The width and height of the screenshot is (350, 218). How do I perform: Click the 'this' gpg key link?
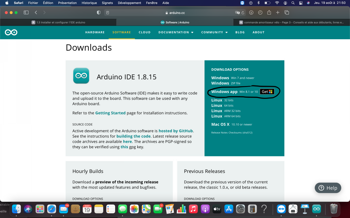point(124,147)
